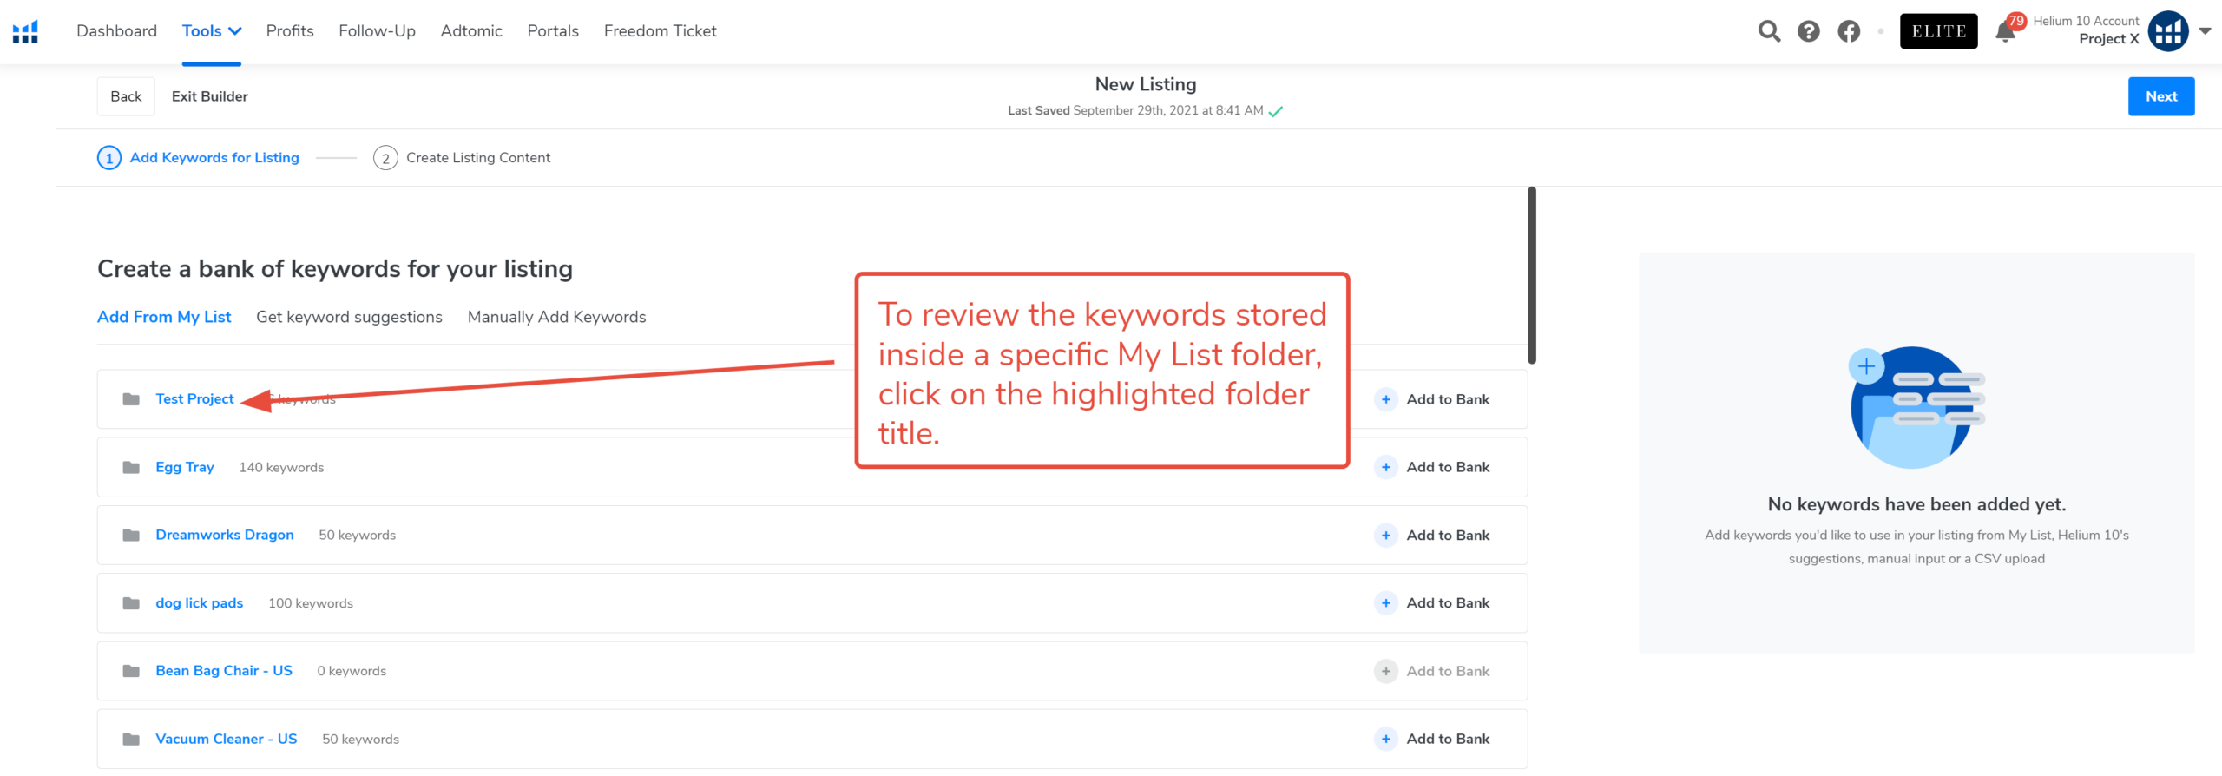2222x776 pixels.
Task: Click the help question mark icon
Action: [x=1809, y=32]
